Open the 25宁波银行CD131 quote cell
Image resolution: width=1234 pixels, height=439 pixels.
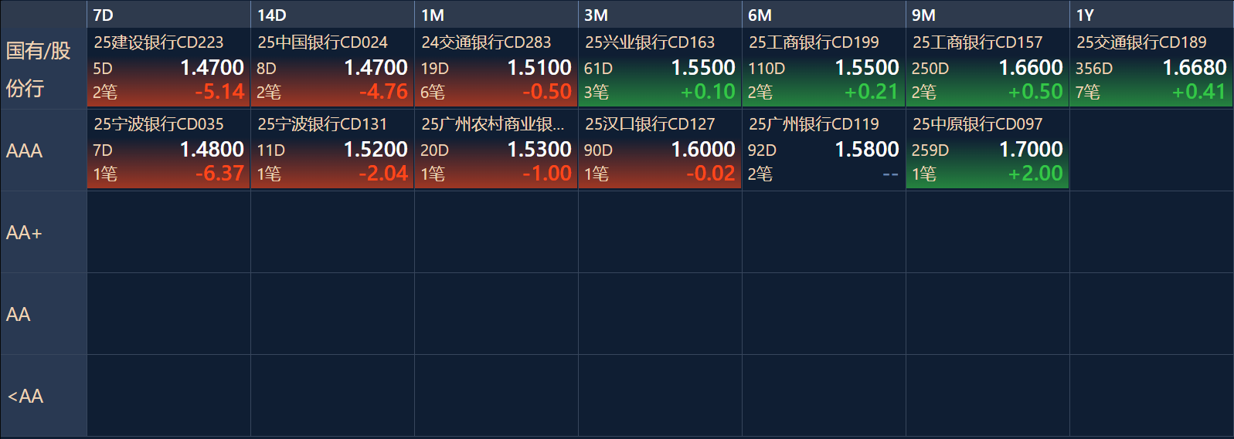[x=332, y=149]
